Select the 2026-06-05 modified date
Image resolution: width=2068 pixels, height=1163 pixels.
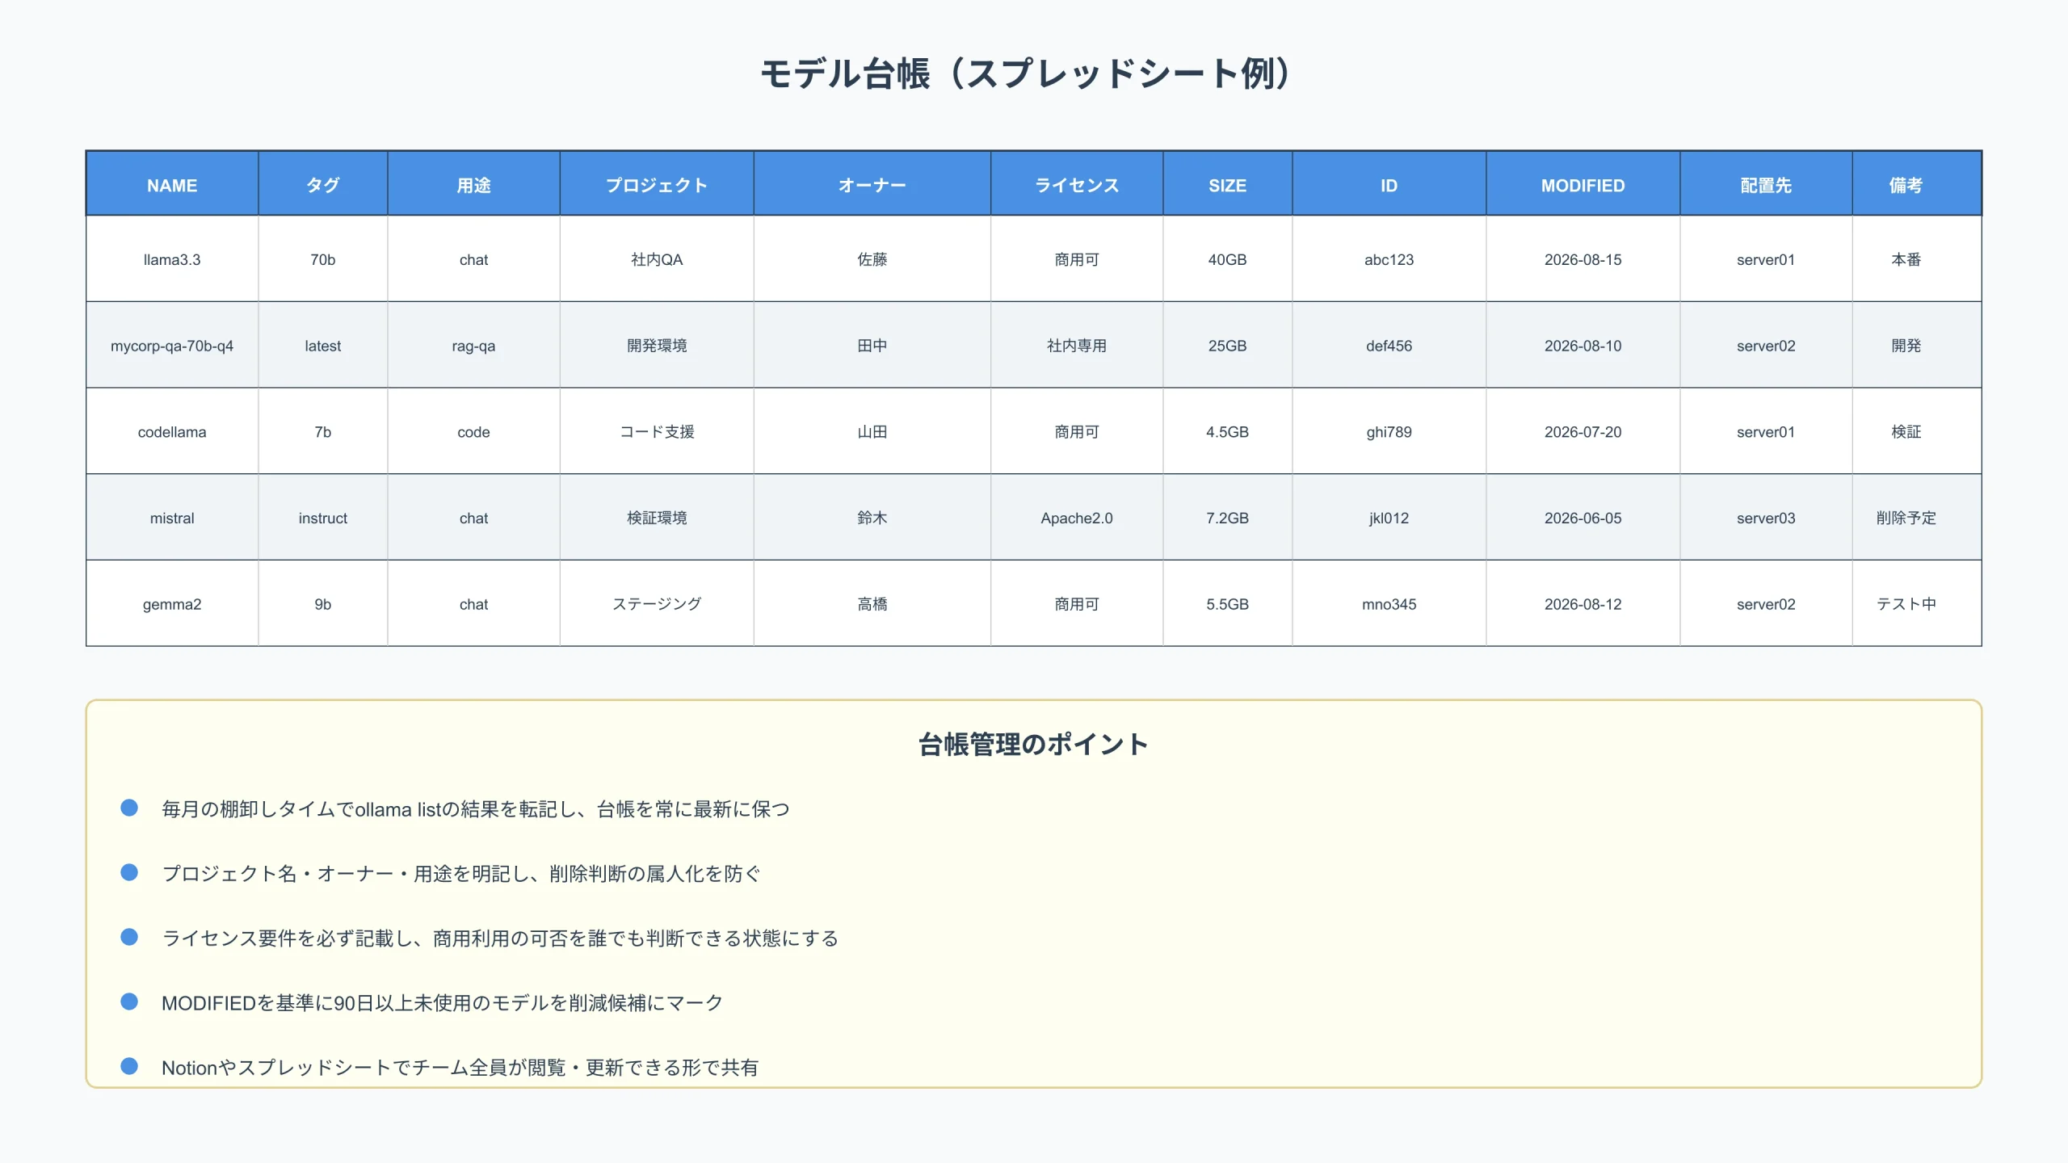pyautogui.click(x=1583, y=518)
